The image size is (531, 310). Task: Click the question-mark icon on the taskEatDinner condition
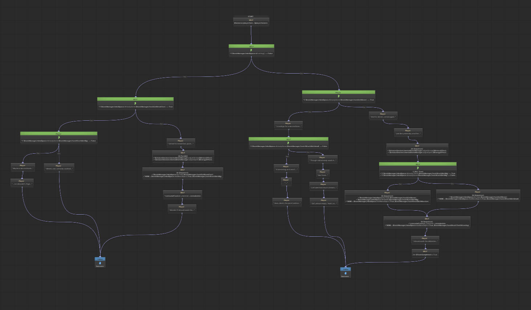(339, 96)
